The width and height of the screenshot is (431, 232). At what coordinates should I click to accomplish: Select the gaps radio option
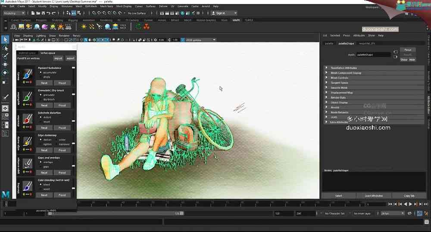[x=41, y=167]
